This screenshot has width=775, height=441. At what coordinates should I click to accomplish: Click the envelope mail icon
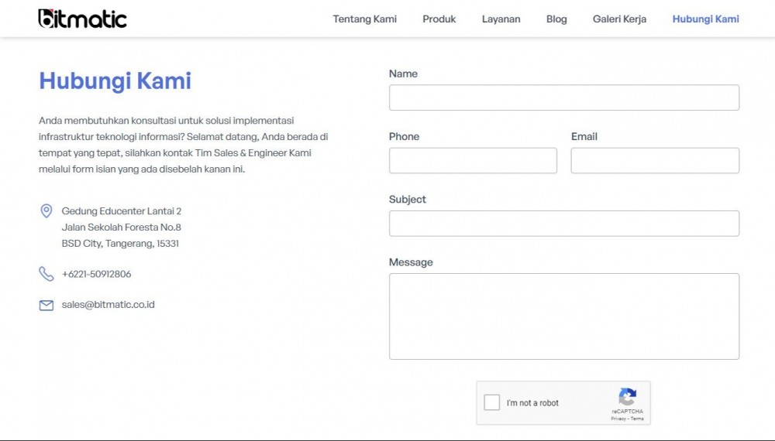click(x=46, y=306)
